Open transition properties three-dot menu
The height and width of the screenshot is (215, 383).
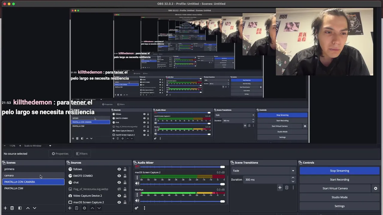pyautogui.click(x=293, y=188)
